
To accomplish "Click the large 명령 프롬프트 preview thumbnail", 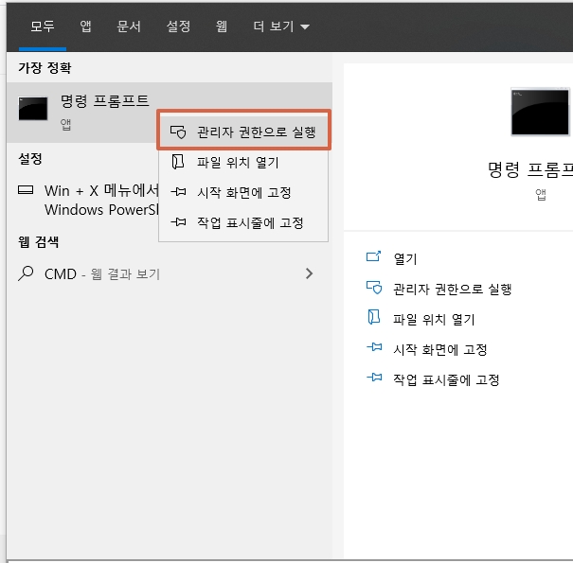I will pyautogui.click(x=540, y=112).
